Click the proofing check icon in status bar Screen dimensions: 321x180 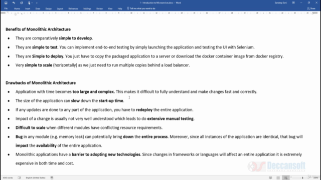click(19, 178)
